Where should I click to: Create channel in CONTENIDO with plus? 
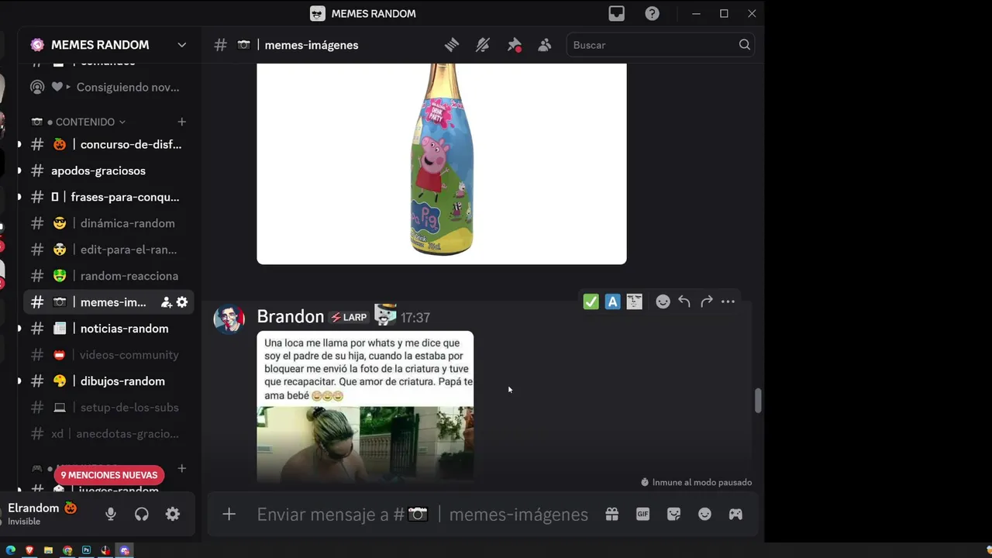coord(181,122)
